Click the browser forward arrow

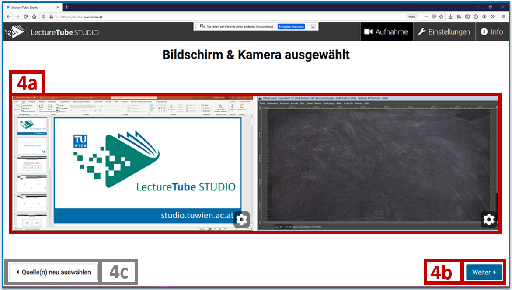[17, 17]
